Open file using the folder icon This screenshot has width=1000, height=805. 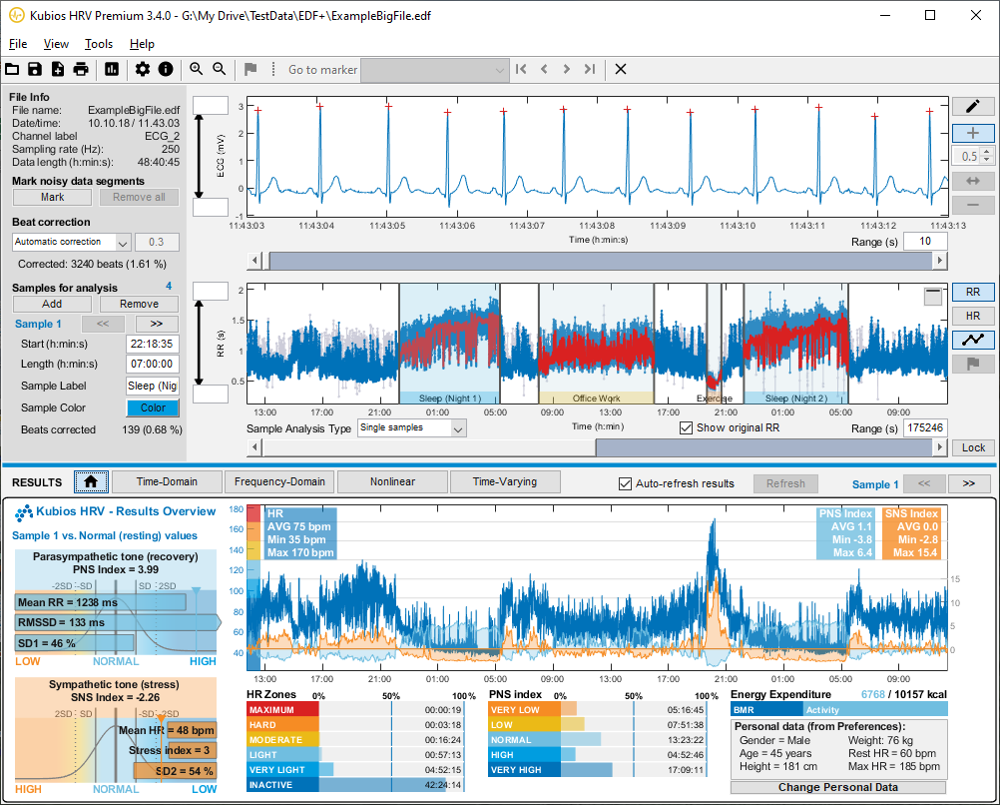(12, 69)
